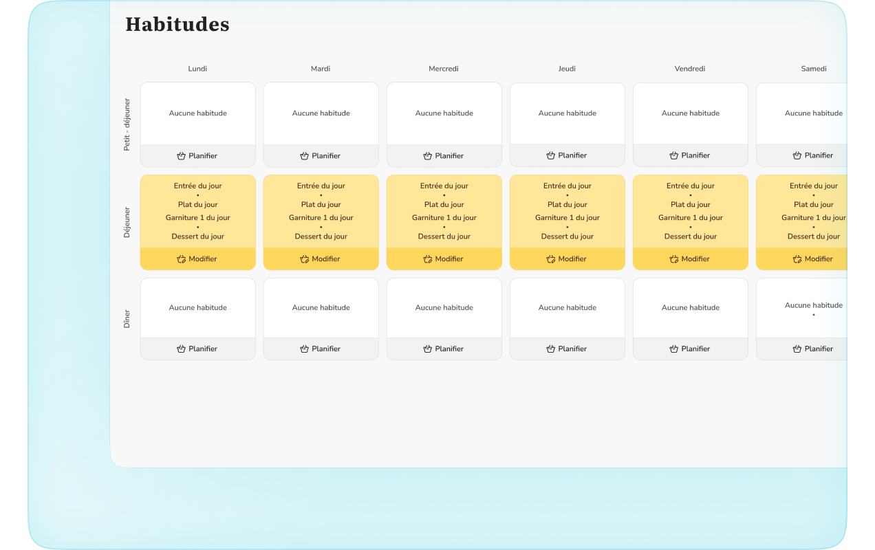This screenshot has height=550, width=875.
Task: Click the basket icon in Lundi déjeuner Modifier
Action: (x=181, y=259)
